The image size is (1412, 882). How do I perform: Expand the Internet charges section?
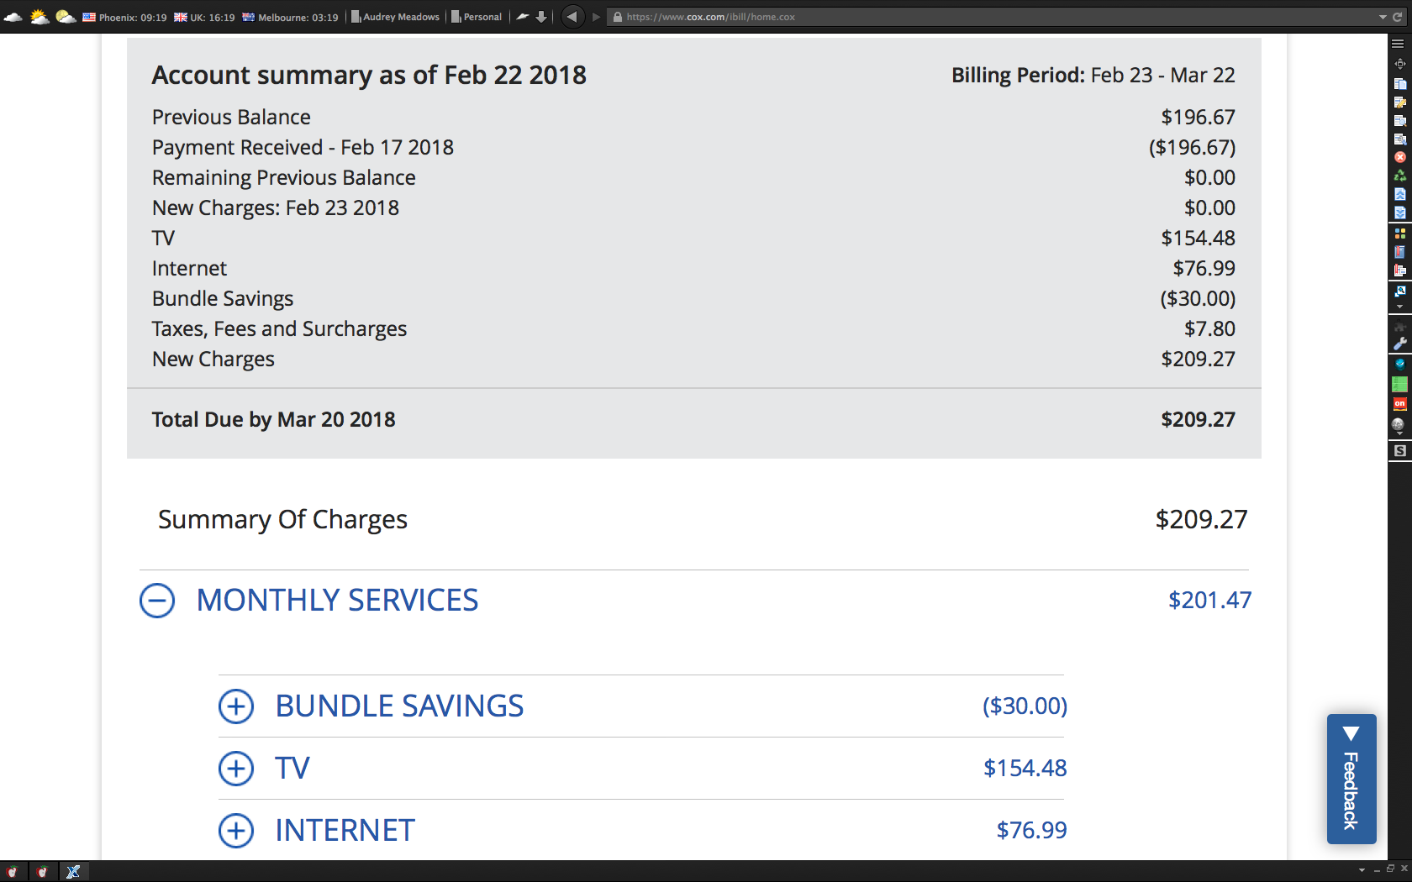pyautogui.click(x=236, y=831)
